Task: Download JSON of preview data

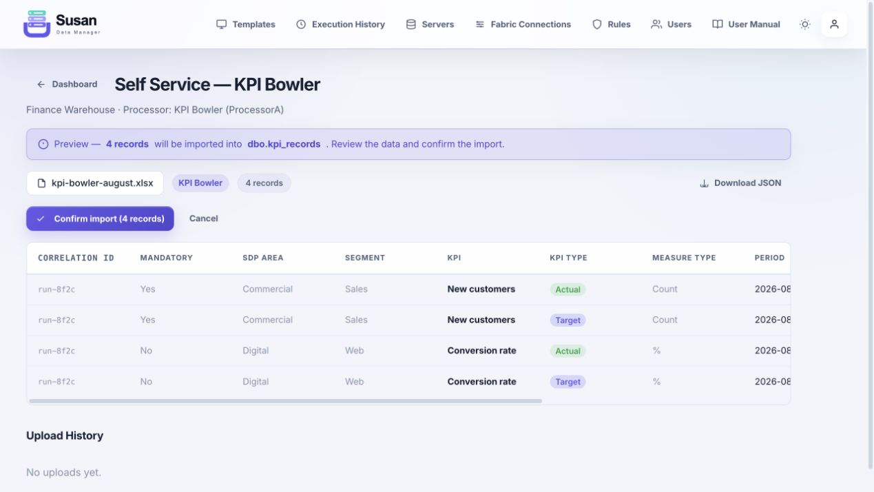Action: [x=740, y=183]
